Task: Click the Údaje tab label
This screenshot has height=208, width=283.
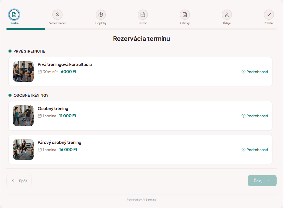Action: tap(227, 23)
